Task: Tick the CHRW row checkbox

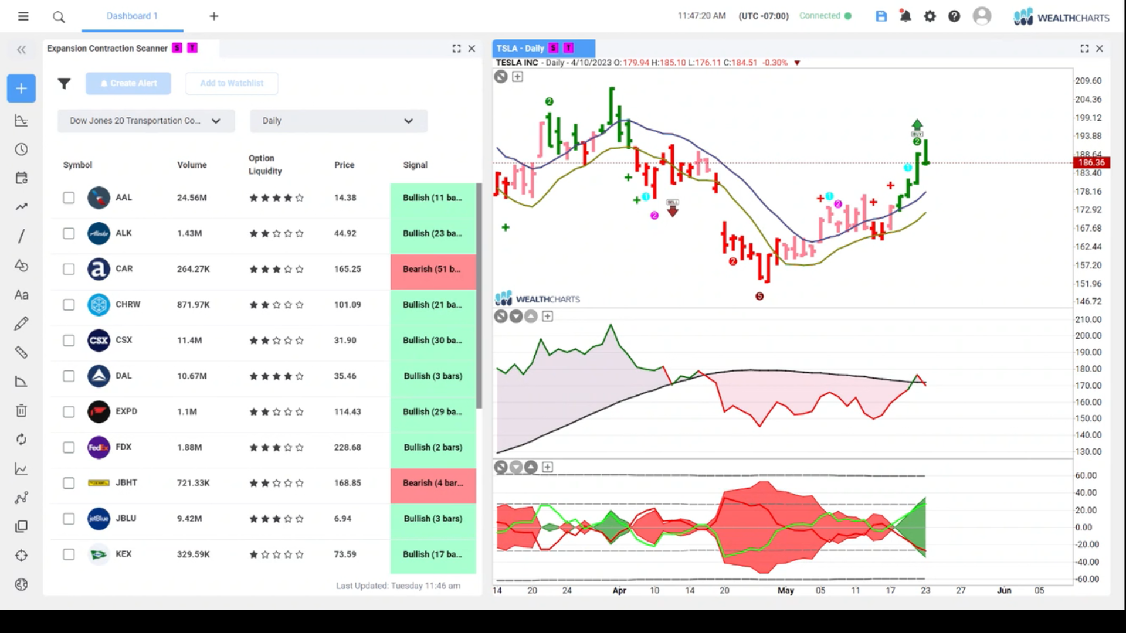Action: (69, 305)
